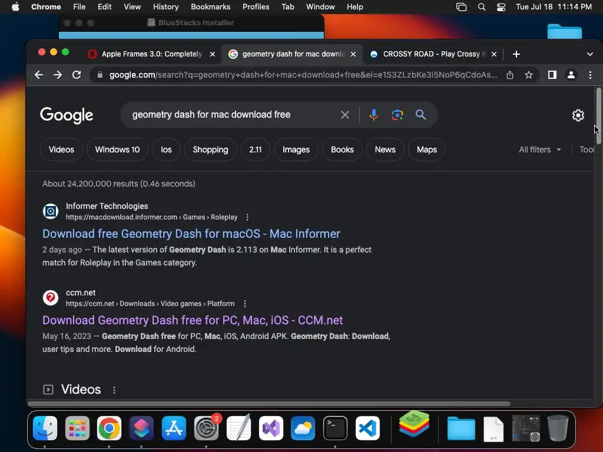The width and height of the screenshot is (603, 452).
Task: Reload the Google search page
Action: click(77, 75)
